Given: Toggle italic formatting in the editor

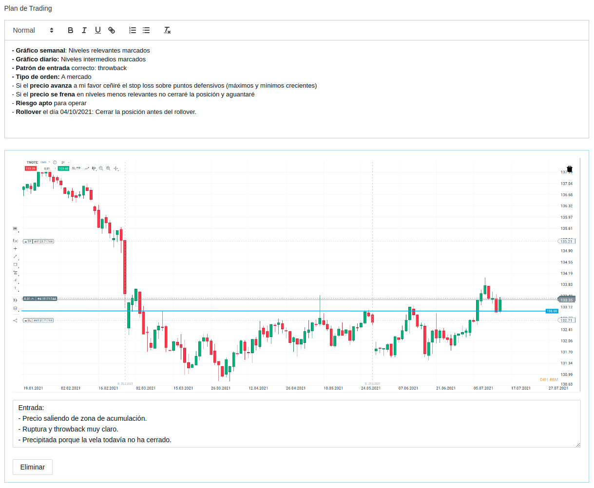Looking at the screenshot, I should (x=84, y=30).
